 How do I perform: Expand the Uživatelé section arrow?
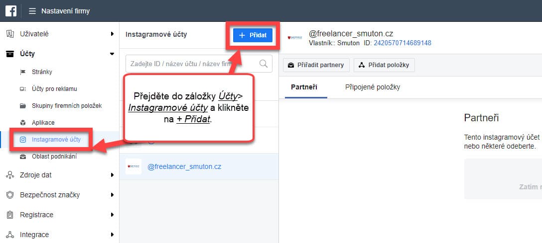(x=112, y=34)
